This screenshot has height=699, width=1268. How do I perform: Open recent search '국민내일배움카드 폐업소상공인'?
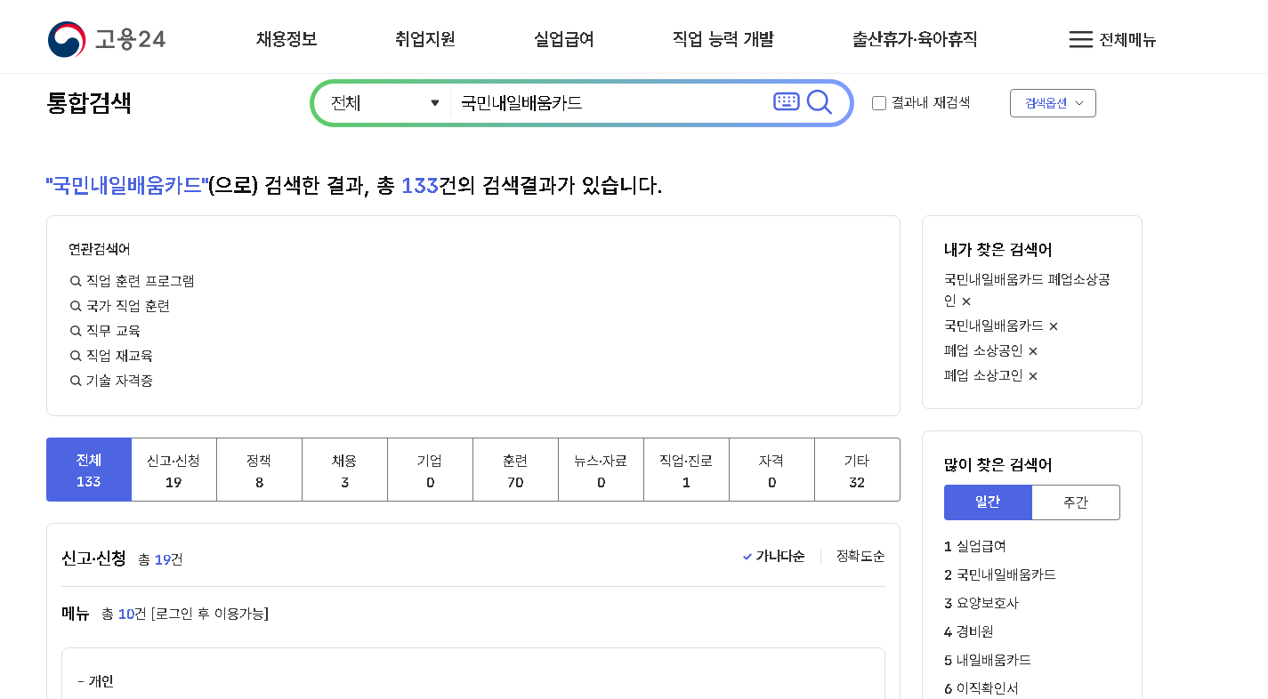1027,290
